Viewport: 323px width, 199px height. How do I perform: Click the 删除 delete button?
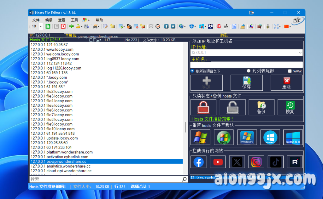[286, 83]
